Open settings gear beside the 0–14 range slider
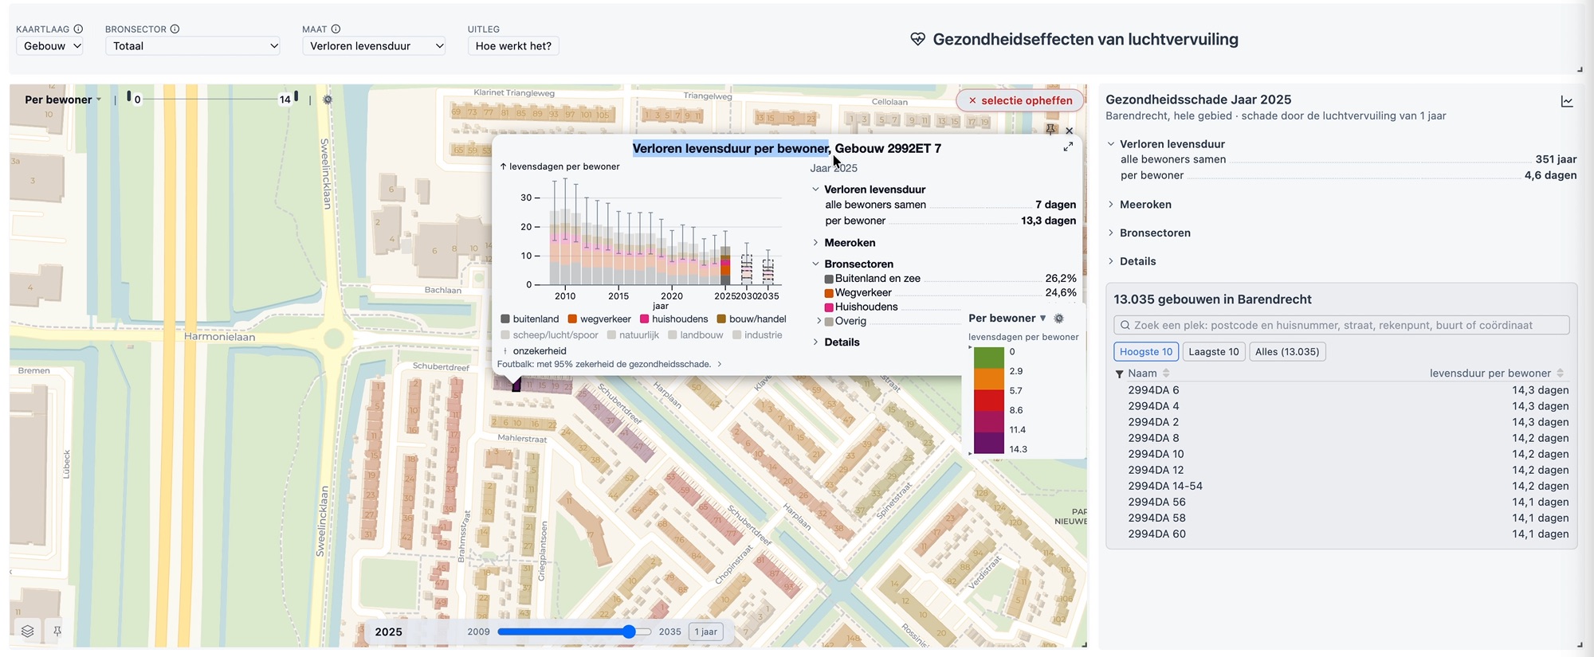This screenshot has width=1594, height=657. click(328, 100)
